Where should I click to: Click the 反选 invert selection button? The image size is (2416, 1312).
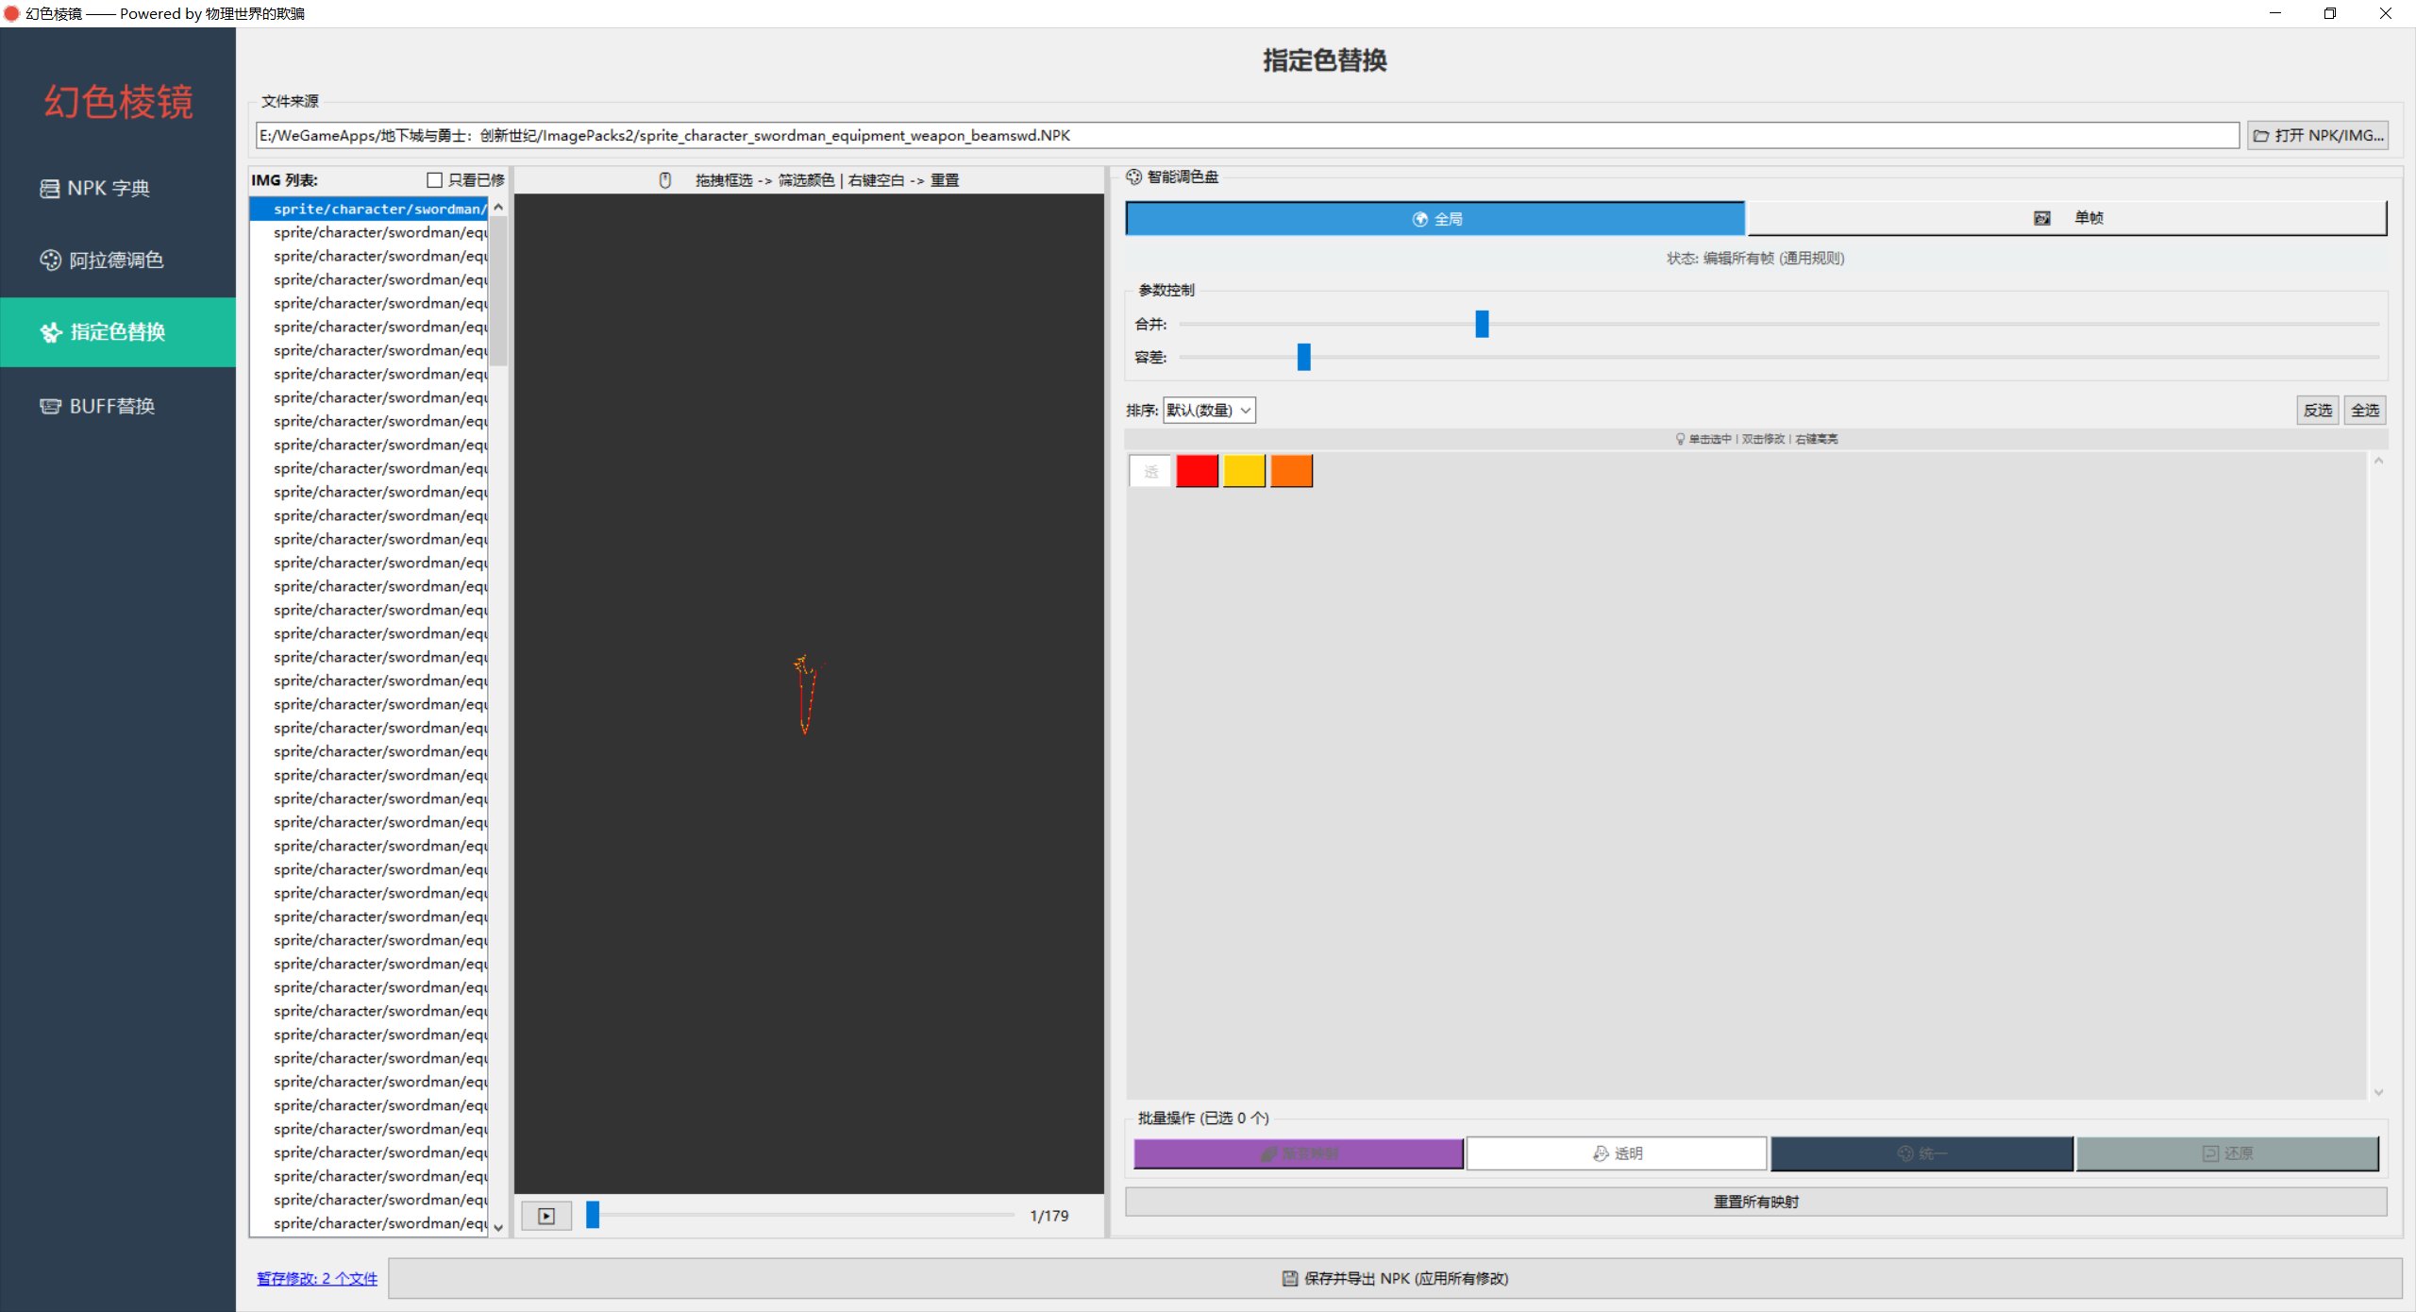(2317, 410)
